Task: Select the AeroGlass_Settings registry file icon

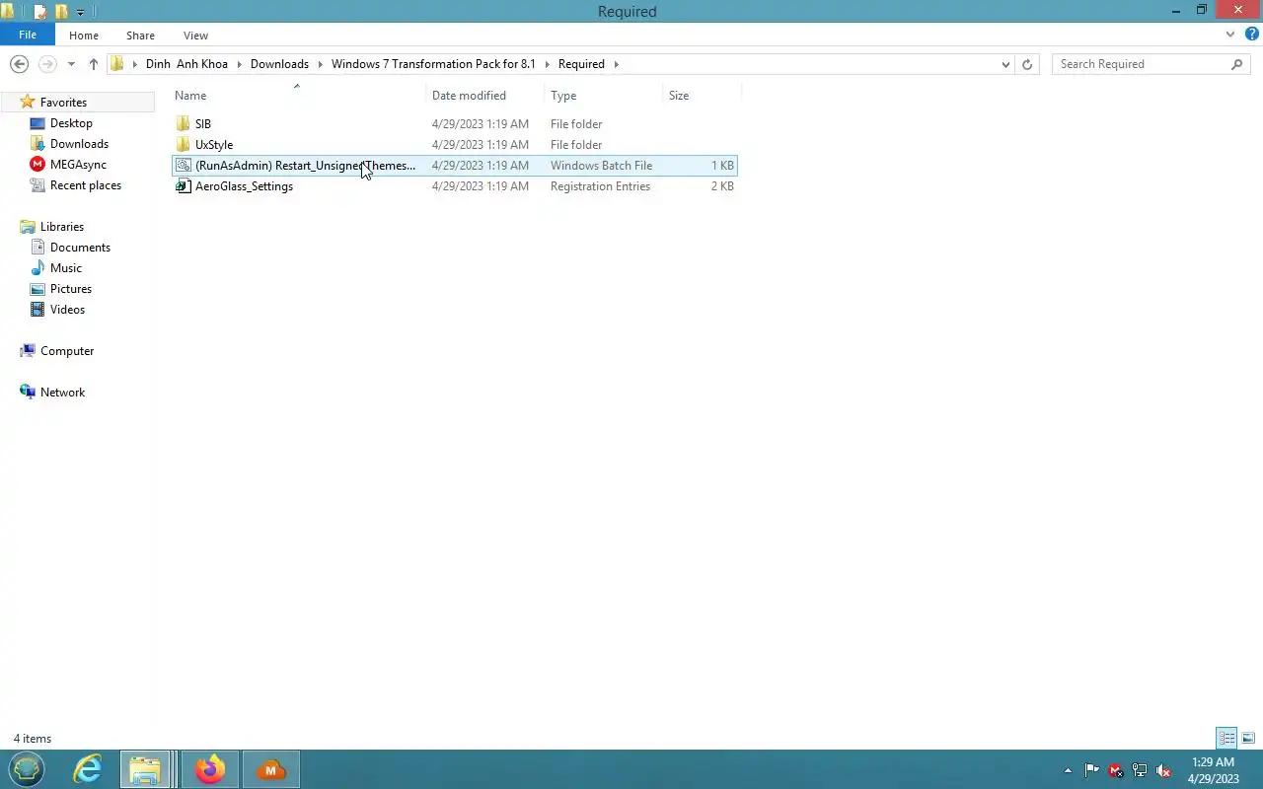Action: pos(183,186)
